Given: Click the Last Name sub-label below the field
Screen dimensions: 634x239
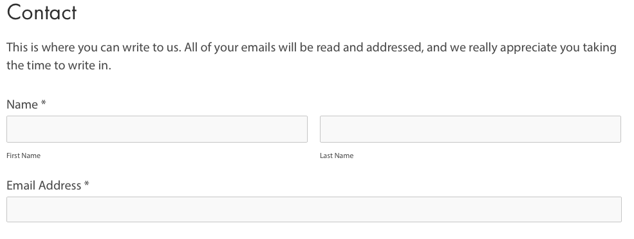Looking at the screenshot, I should tap(337, 156).
